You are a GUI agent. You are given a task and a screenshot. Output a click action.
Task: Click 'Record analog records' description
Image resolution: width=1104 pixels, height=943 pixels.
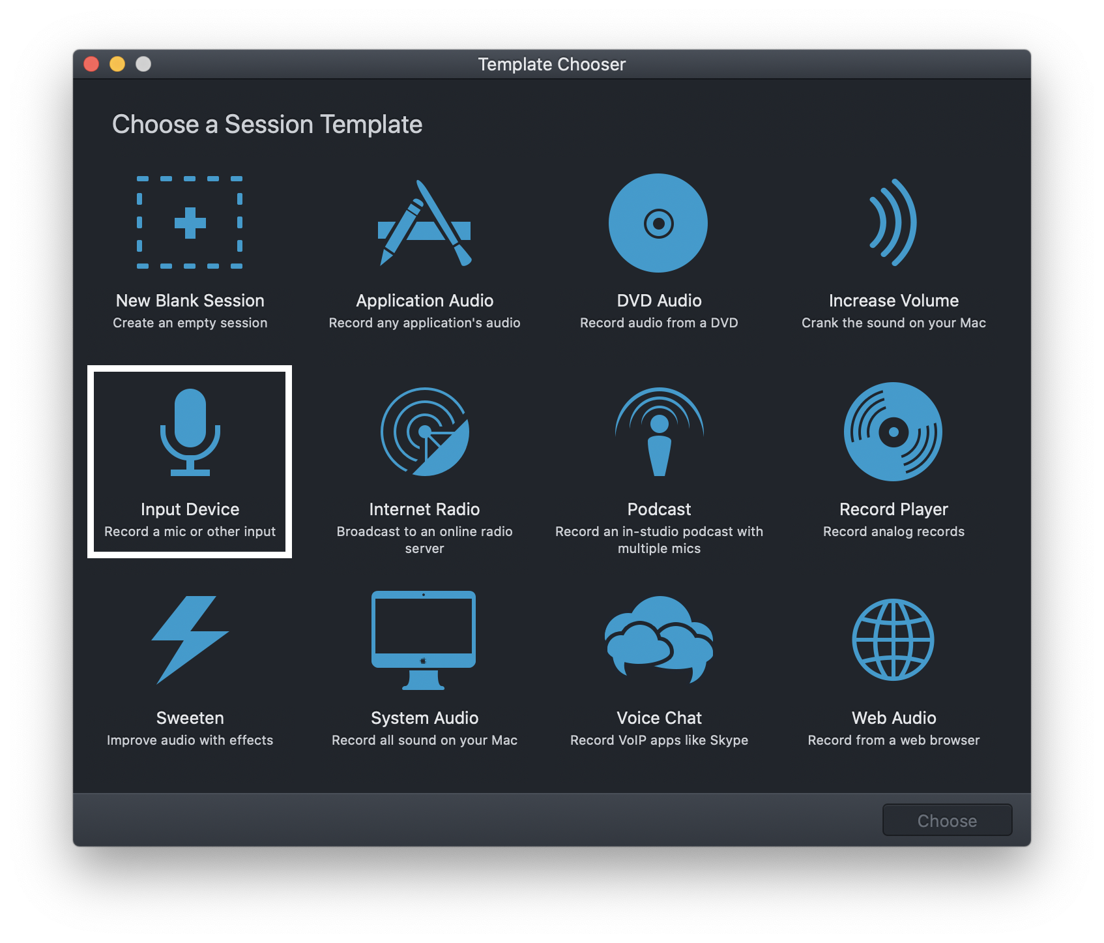coord(893,531)
